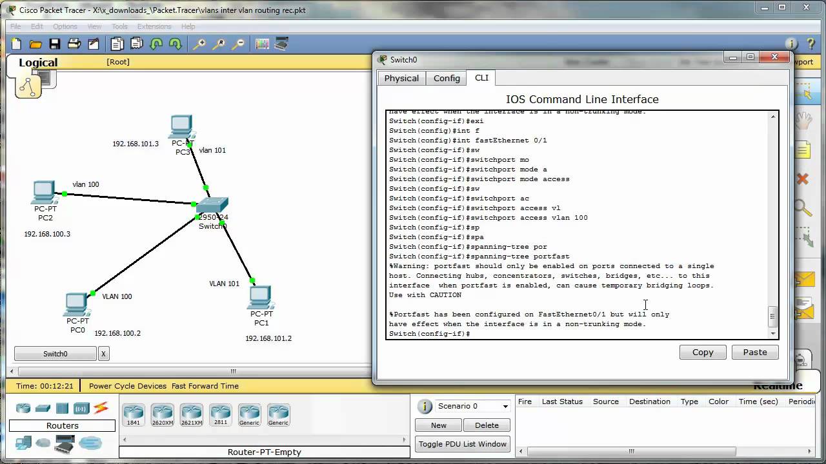Click the Paste button in CLI window
This screenshot has height=464, width=826.
755,352
